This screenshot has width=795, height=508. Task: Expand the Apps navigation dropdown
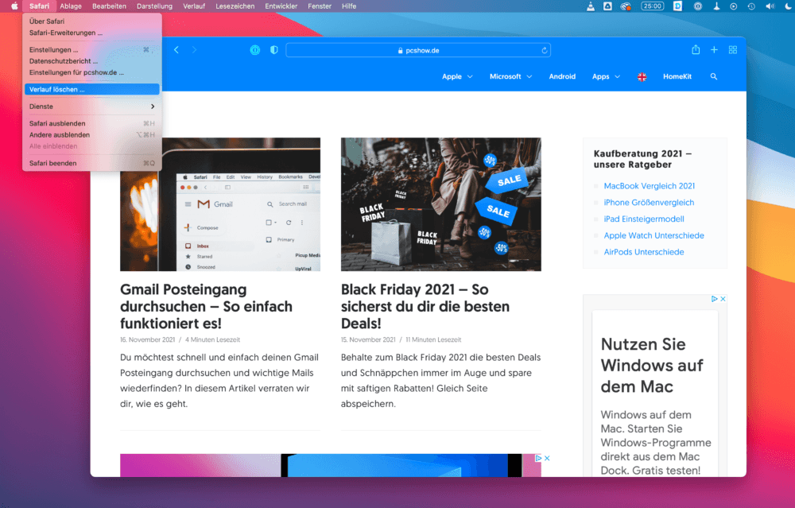pos(606,76)
